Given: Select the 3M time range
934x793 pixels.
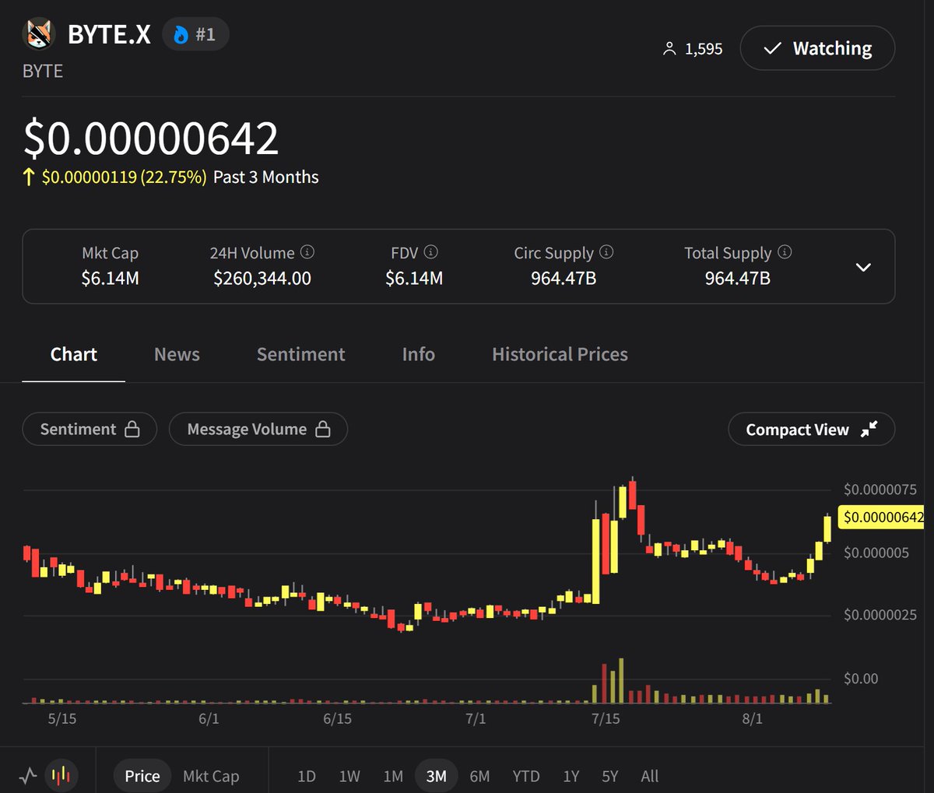Looking at the screenshot, I should click(437, 776).
